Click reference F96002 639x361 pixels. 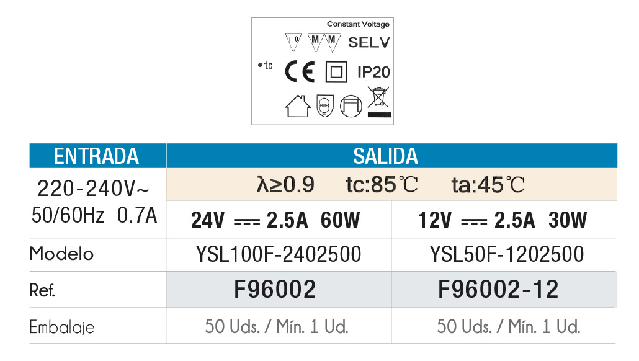275,289
